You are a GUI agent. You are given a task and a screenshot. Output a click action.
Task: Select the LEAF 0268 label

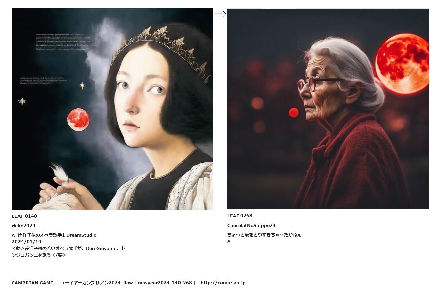click(x=240, y=216)
